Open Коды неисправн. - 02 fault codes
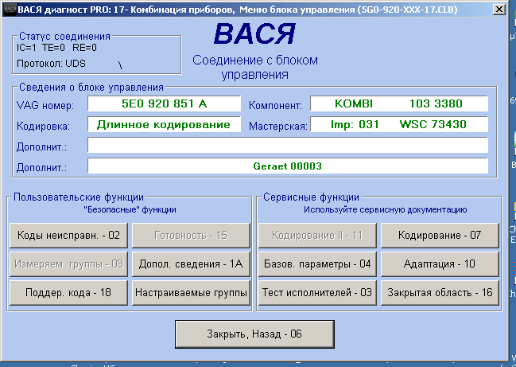 point(68,235)
